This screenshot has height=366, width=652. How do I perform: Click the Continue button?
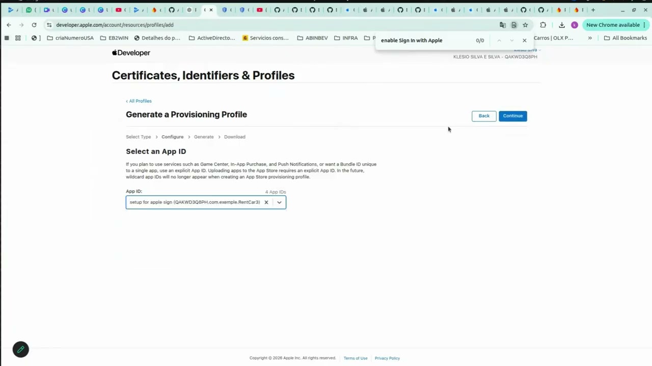click(513, 116)
